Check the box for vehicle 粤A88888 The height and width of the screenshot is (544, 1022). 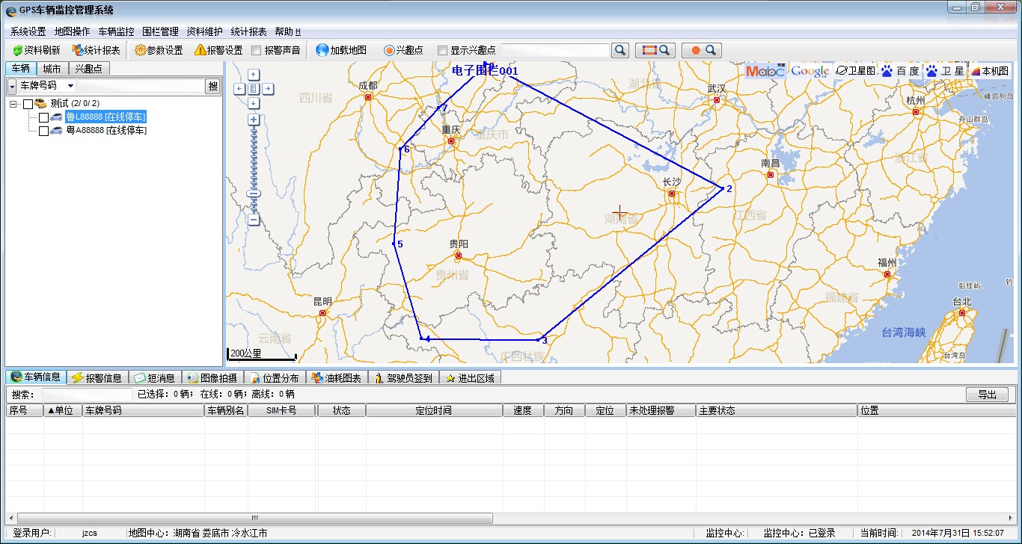pyautogui.click(x=43, y=131)
